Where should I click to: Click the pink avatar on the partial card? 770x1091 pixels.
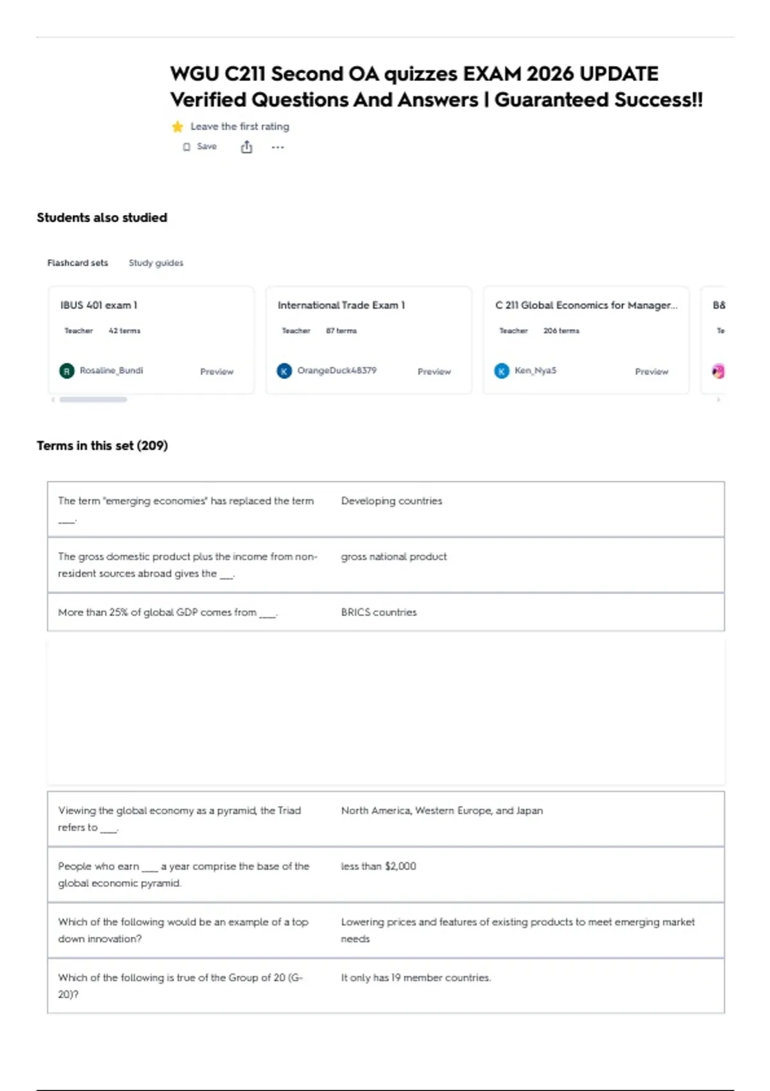point(719,371)
